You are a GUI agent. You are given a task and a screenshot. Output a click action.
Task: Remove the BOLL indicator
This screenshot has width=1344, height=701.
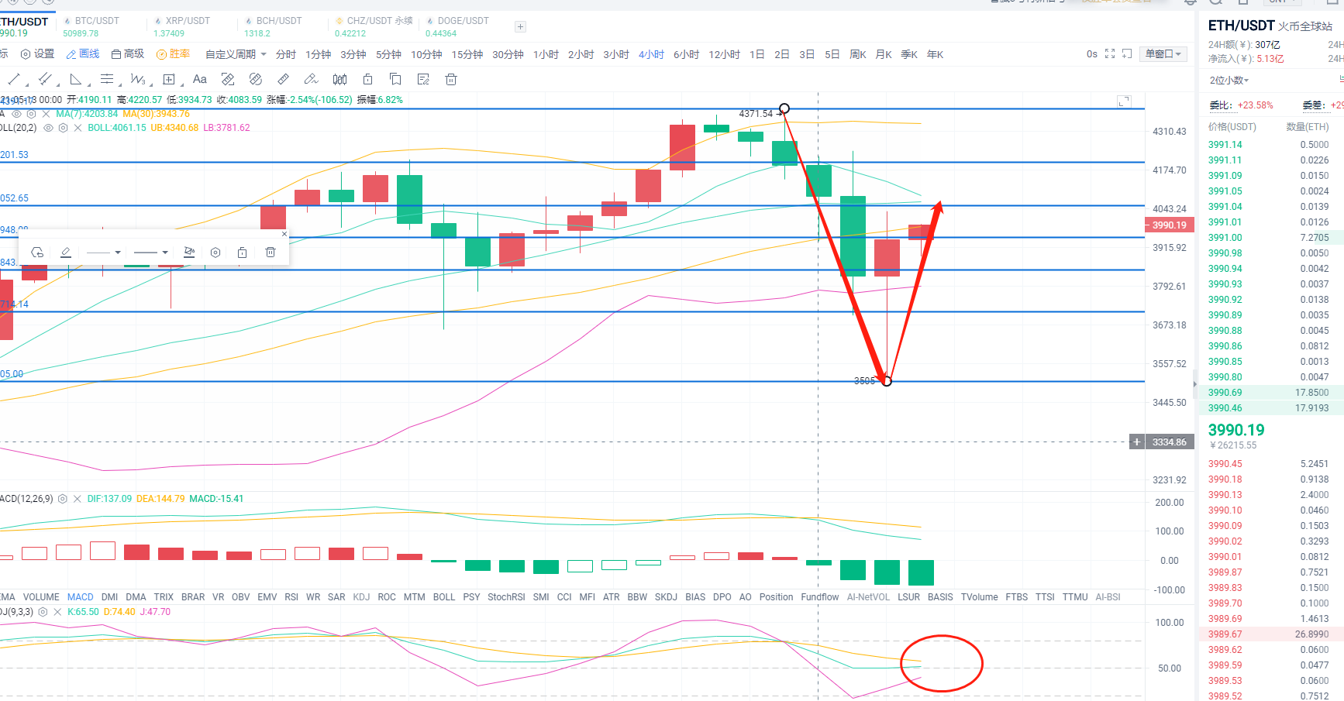[x=78, y=128]
